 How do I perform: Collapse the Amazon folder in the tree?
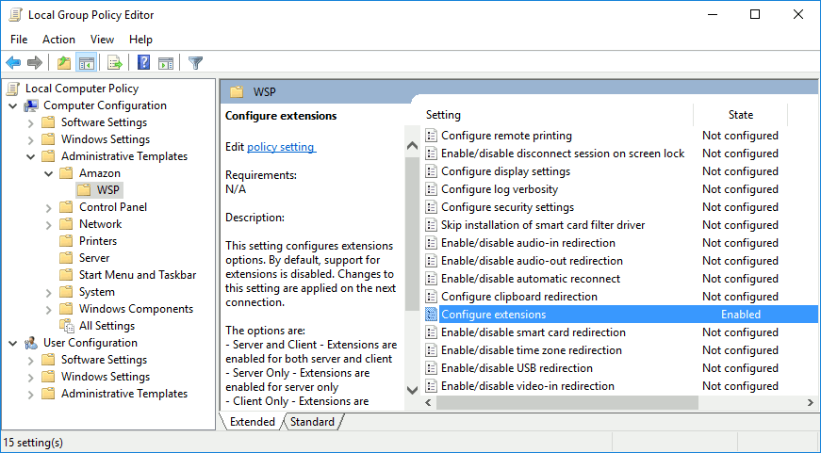[48, 173]
